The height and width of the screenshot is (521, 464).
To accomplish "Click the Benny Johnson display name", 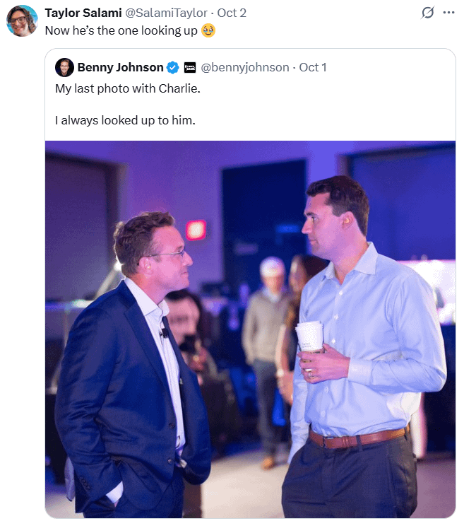I will click(x=120, y=67).
